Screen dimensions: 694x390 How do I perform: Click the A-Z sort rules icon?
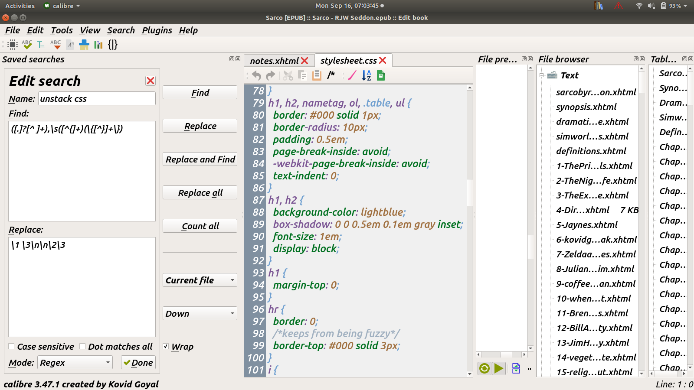tap(367, 75)
